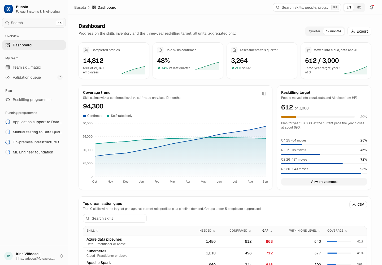Sort the table by Confirmed column
This screenshot has width=382, height=265.
[x=240, y=231]
